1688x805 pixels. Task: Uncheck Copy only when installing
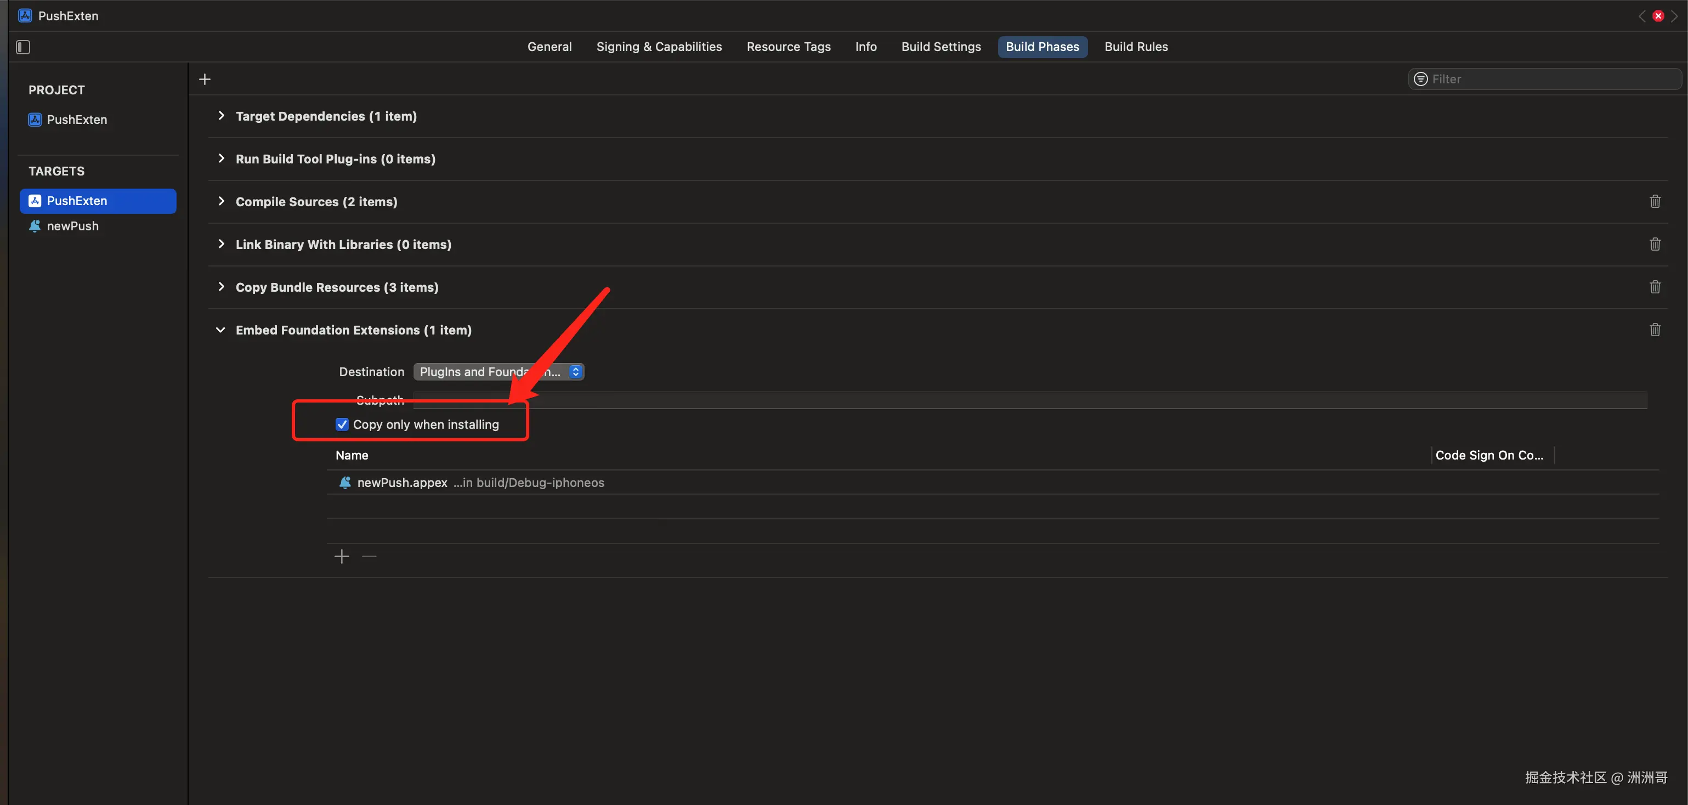point(342,424)
